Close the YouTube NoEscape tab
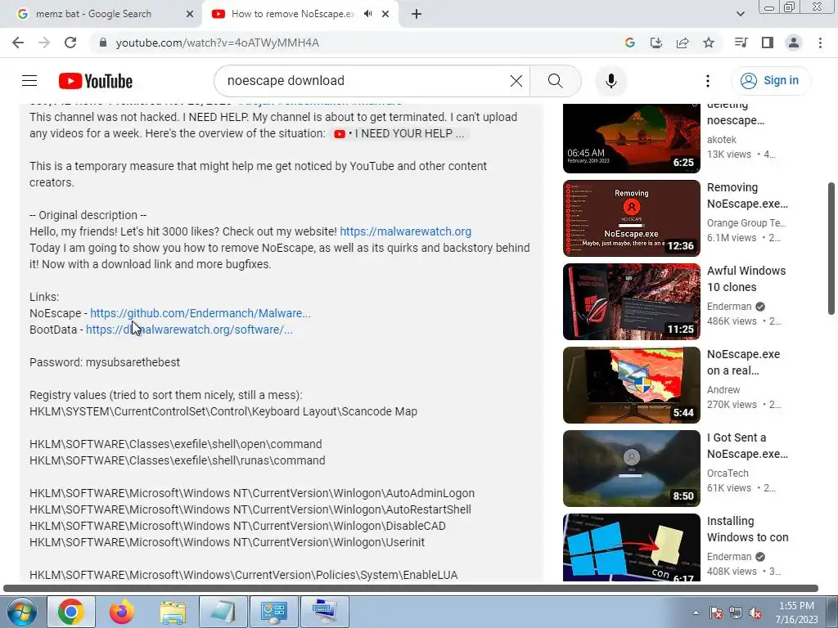The height and width of the screenshot is (628, 838). click(385, 15)
